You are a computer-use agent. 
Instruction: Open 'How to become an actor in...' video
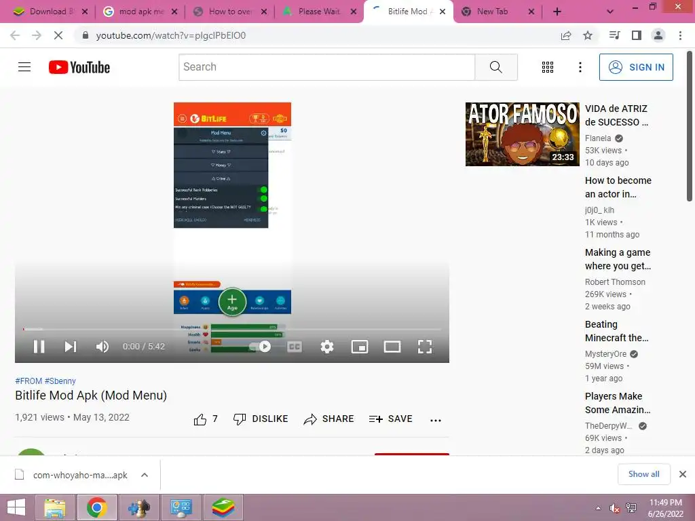coord(618,187)
